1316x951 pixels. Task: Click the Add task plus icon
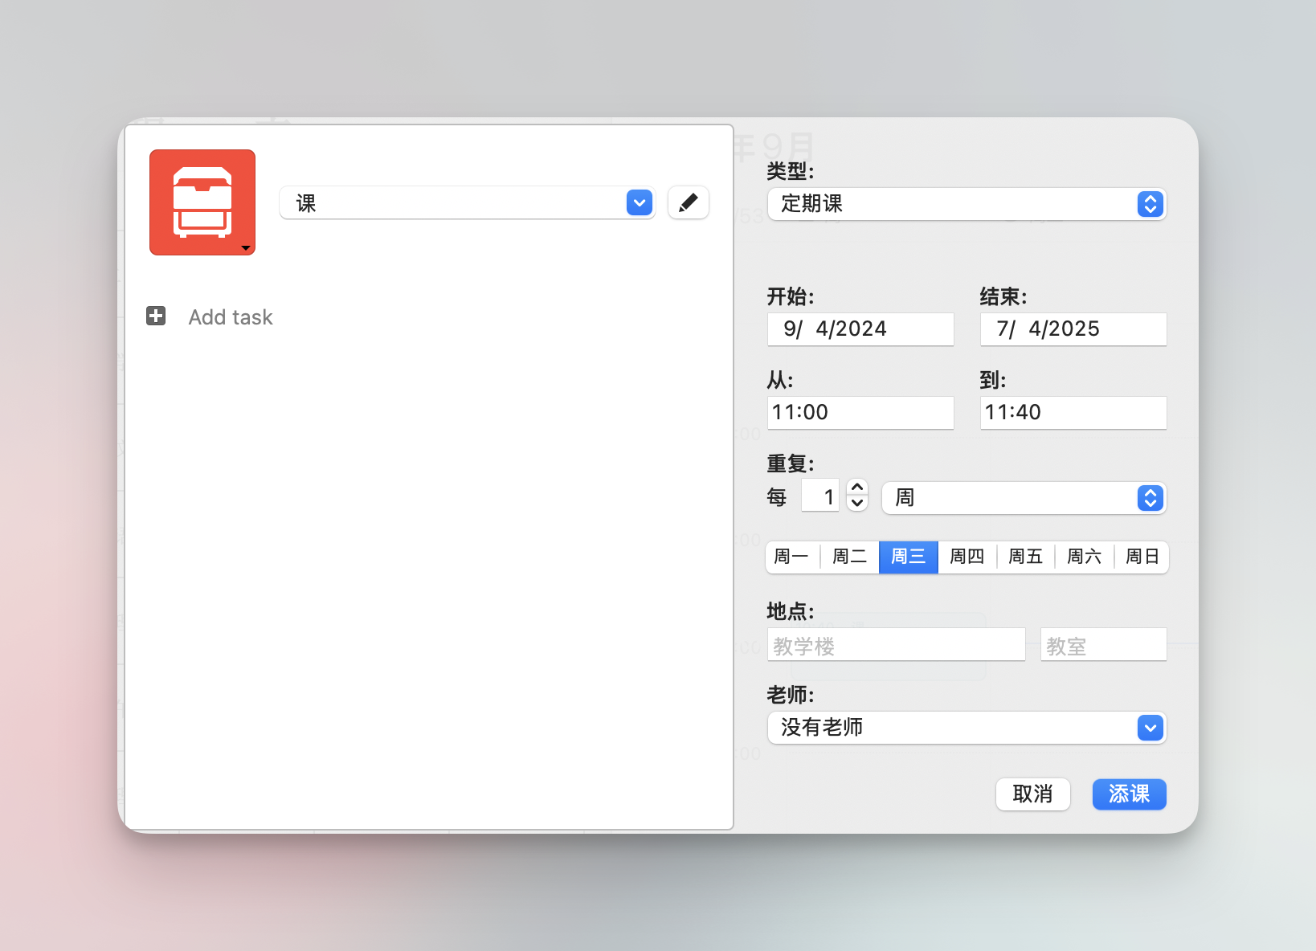[x=156, y=316]
